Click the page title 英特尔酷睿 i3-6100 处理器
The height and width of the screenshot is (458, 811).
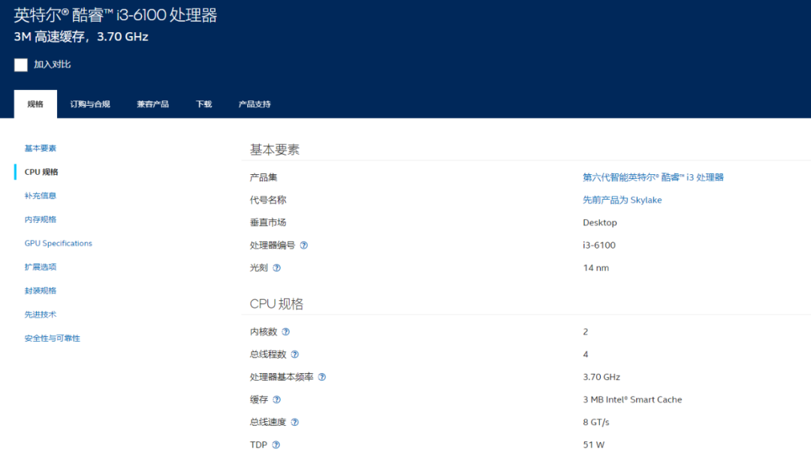[x=116, y=15]
